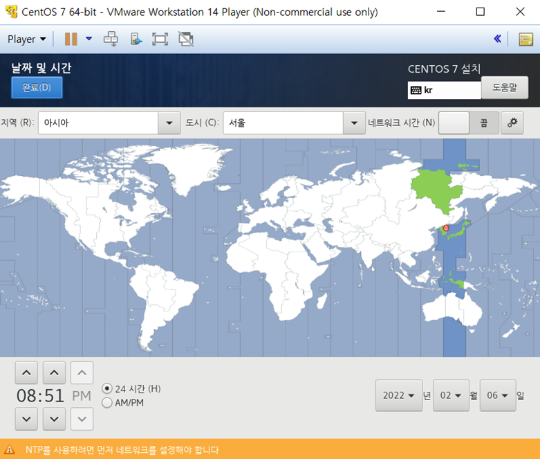Select the 24 시간 (H) radio button
The width and height of the screenshot is (540, 459).
coord(107,388)
